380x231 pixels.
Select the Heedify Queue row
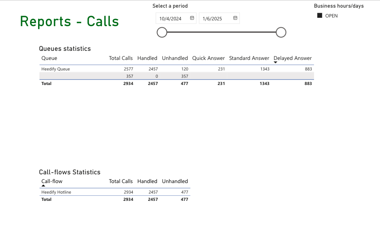[55, 69]
